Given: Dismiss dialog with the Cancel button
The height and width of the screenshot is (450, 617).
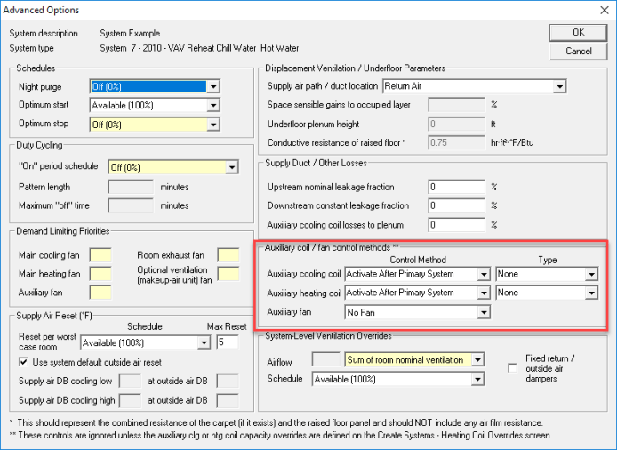Looking at the screenshot, I should click(x=578, y=52).
